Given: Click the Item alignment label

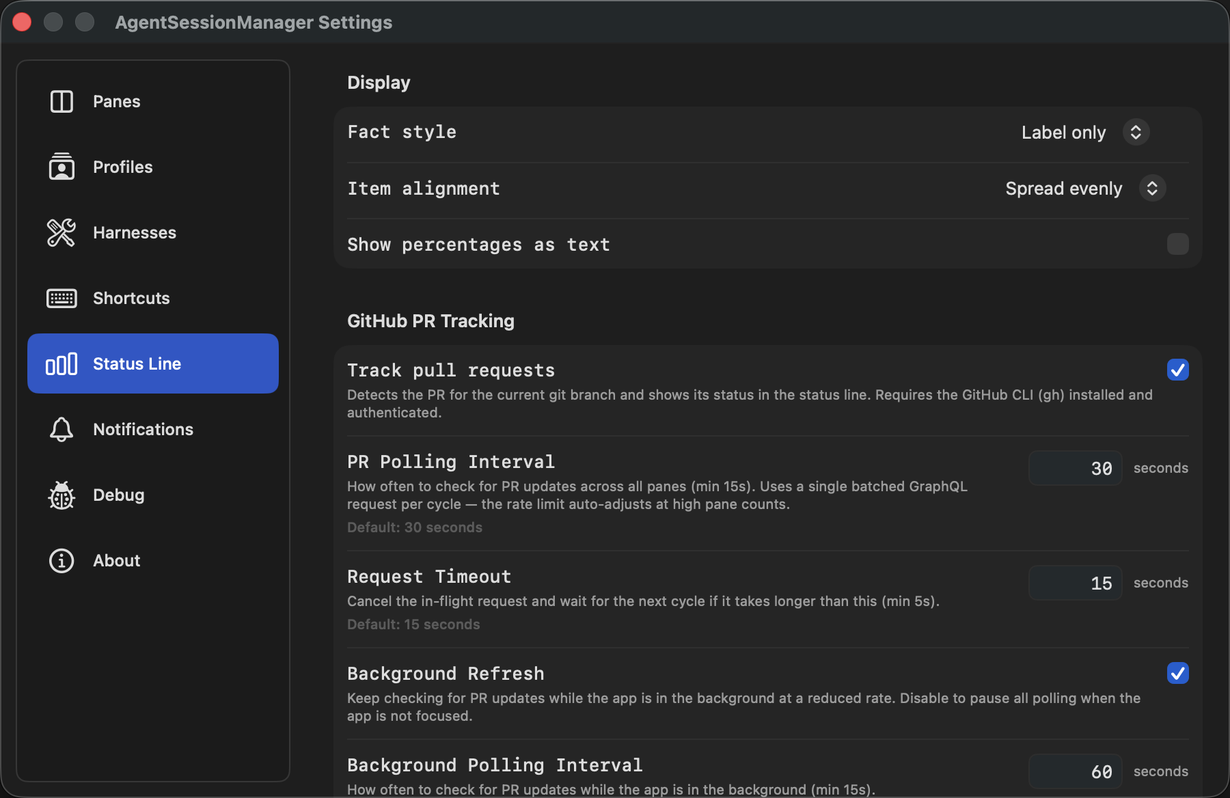Looking at the screenshot, I should pos(424,189).
